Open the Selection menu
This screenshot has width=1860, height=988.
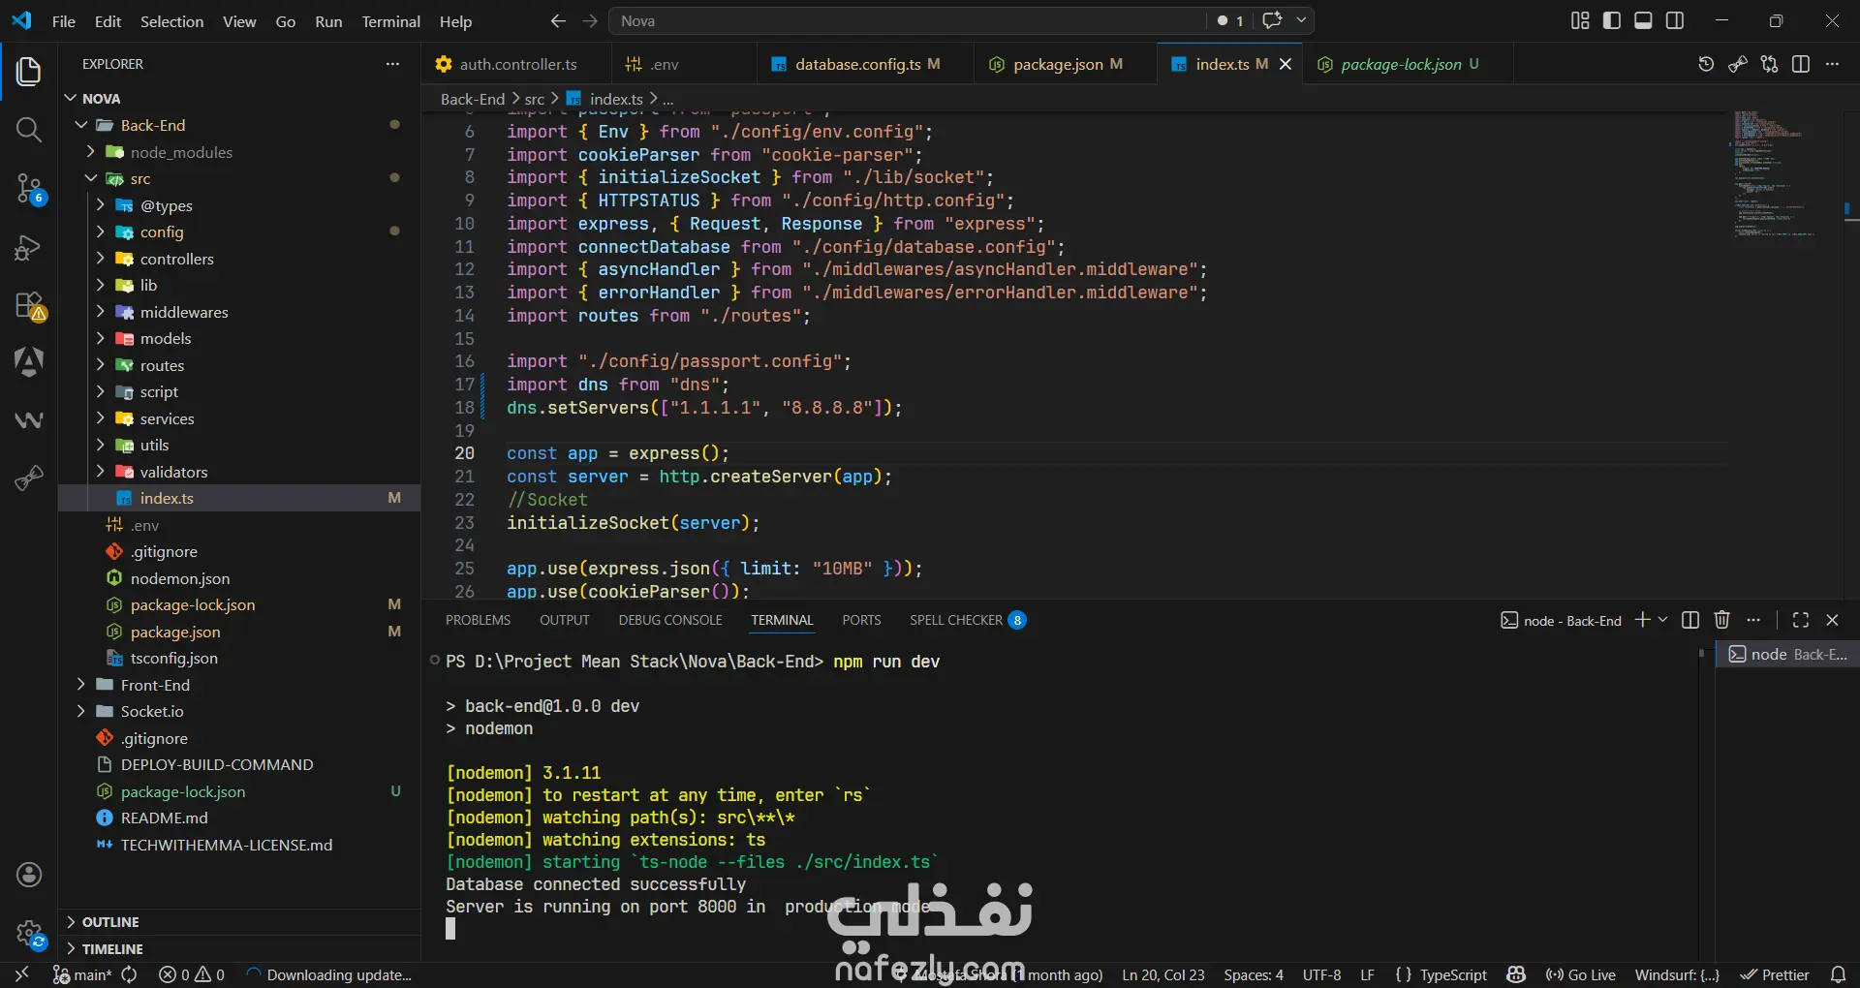click(x=171, y=21)
